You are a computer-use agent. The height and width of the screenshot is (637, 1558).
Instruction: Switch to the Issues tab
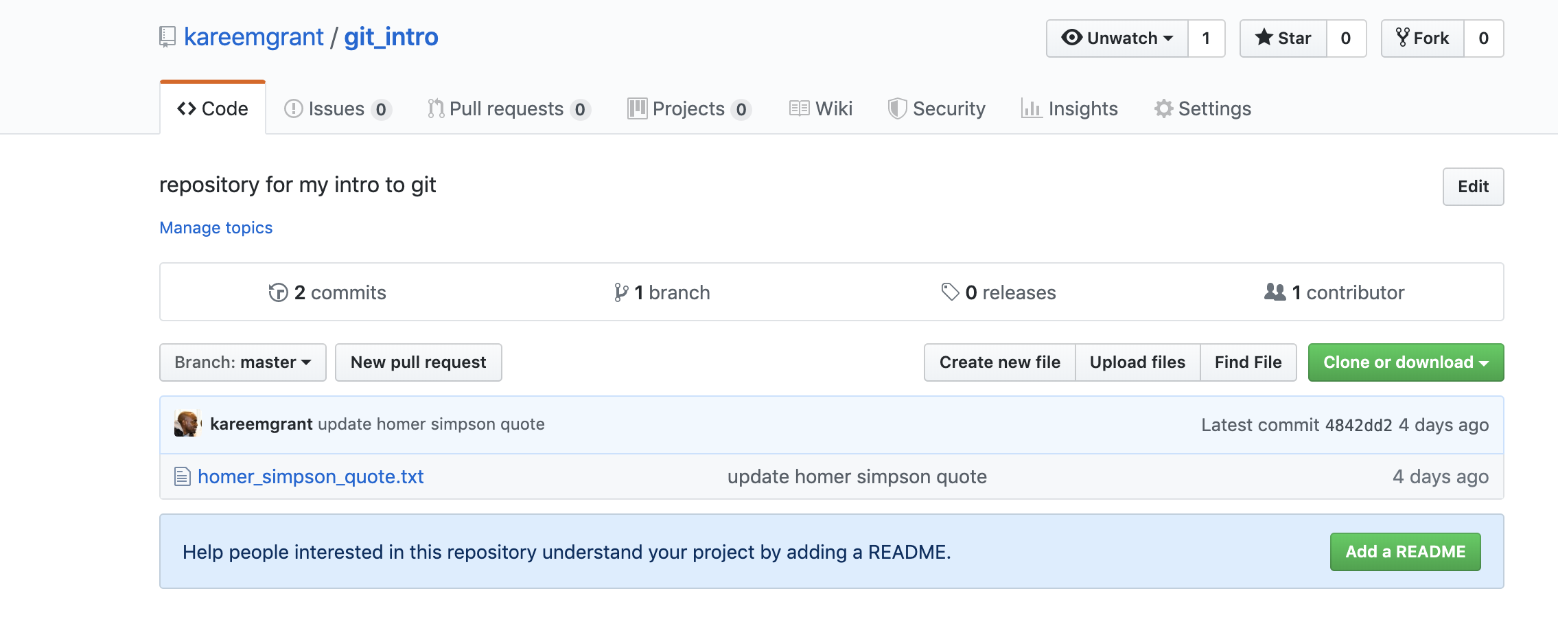(337, 109)
